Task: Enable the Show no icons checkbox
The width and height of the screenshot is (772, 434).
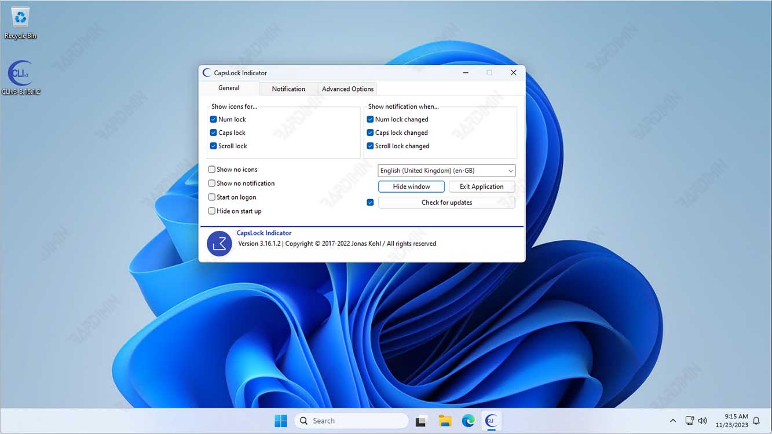Action: (212, 170)
